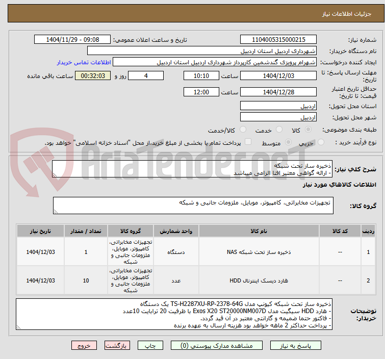The image size is (385, 359).
Task: Click remaining time field 00:32:03
Action: click(x=93, y=75)
